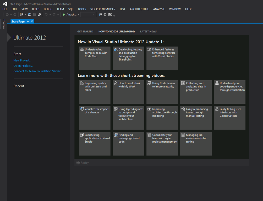Open the Using Code Review video thumbnail
The height and width of the screenshot is (201, 263).
tap(162, 92)
